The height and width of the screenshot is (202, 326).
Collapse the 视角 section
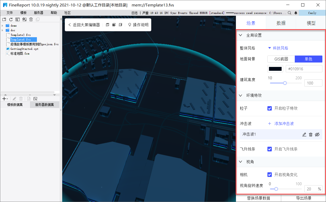tap(241, 162)
